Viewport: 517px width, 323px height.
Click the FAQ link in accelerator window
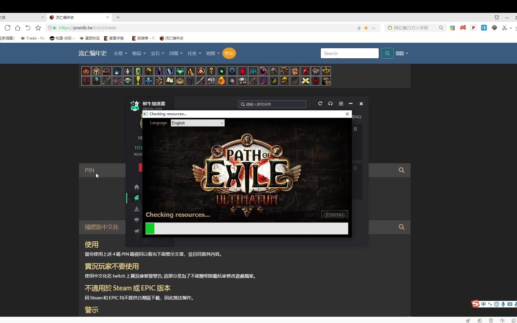(x=357, y=117)
